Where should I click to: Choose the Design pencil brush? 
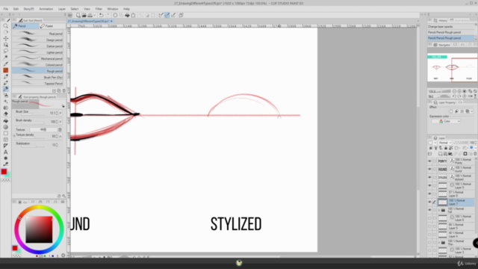(x=38, y=40)
